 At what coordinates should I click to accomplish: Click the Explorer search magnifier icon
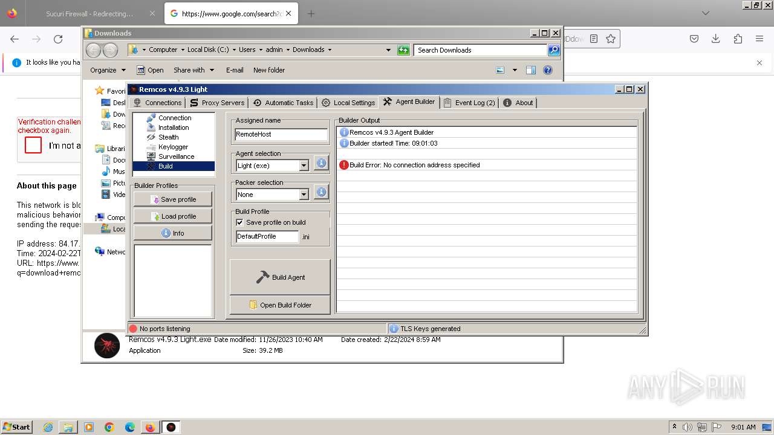pyautogui.click(x=554, y=50)
